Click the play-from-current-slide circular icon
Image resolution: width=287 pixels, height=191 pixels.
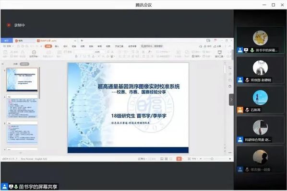click(34, 52)
